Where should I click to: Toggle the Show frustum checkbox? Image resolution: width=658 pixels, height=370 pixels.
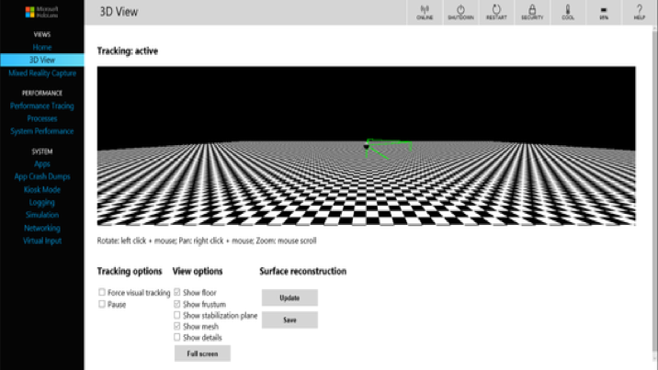click(177, 304)
